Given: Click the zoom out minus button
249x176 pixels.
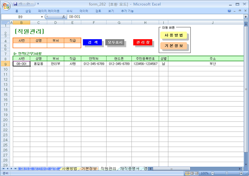Looking at the screenshot, I should click(x=212, y=173).
